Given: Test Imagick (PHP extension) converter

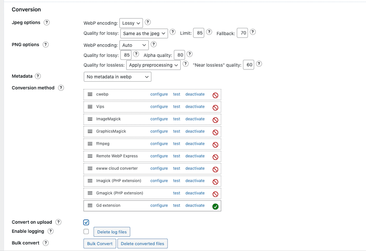Looking at the screenshot, I should coord(177,181).
